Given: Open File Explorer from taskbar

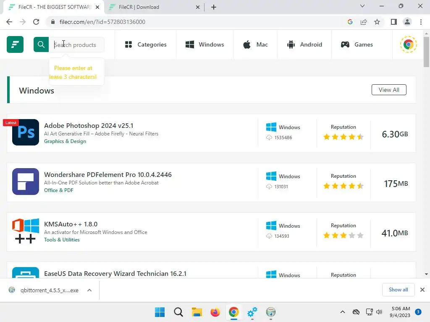Looking at the screenshot, I should pyautogui.click(x=197, y=312).
